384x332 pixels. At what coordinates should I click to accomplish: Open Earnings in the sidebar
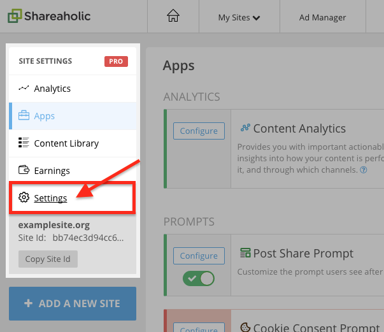[x=73, y=171]
